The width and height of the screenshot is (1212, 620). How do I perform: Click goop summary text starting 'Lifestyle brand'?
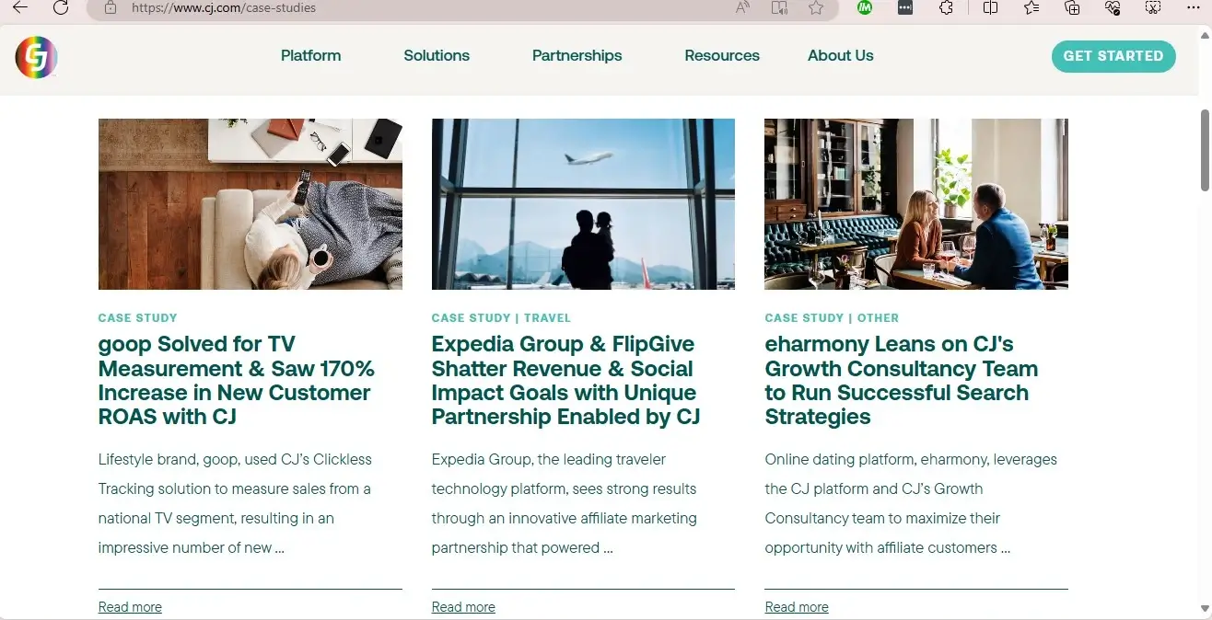[x=235, y=503]
